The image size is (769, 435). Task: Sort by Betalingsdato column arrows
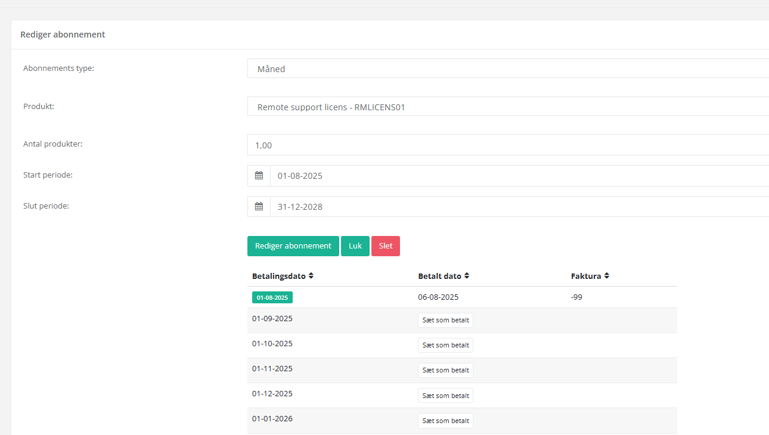[311, 276]
